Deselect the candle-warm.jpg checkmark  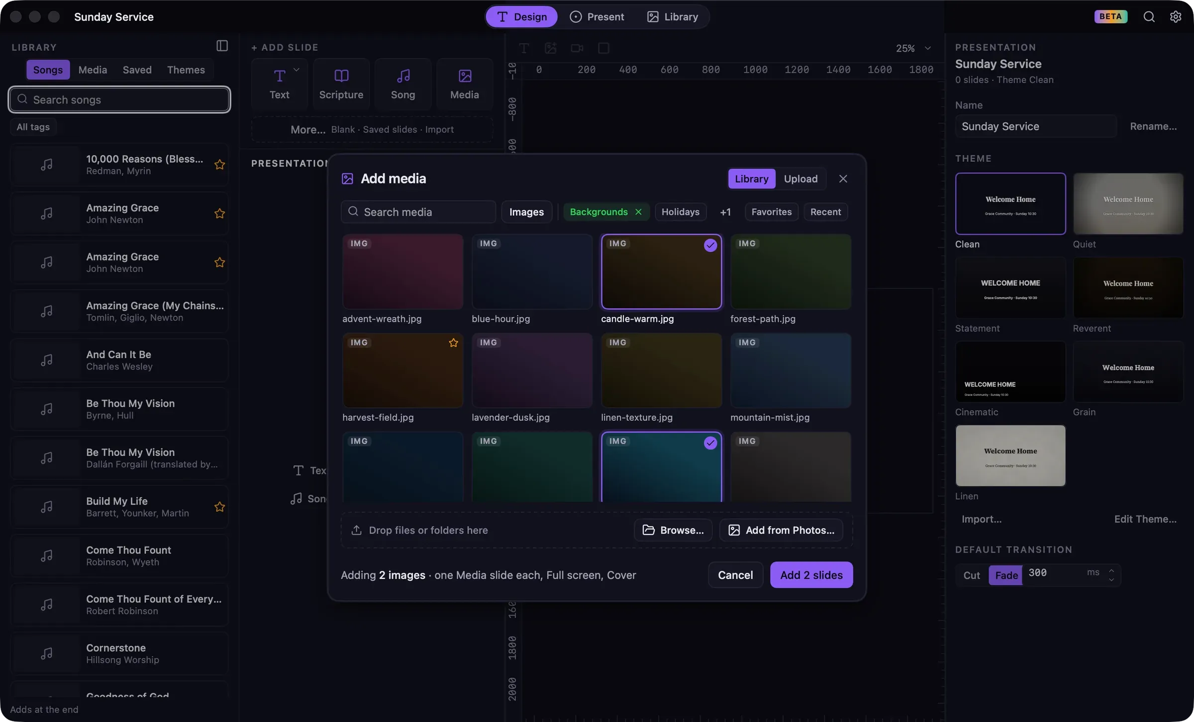click(x=710, y=245)
